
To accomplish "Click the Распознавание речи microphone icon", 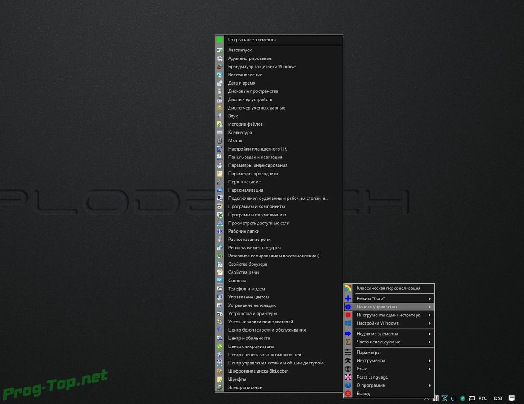I will coord(220,240).
